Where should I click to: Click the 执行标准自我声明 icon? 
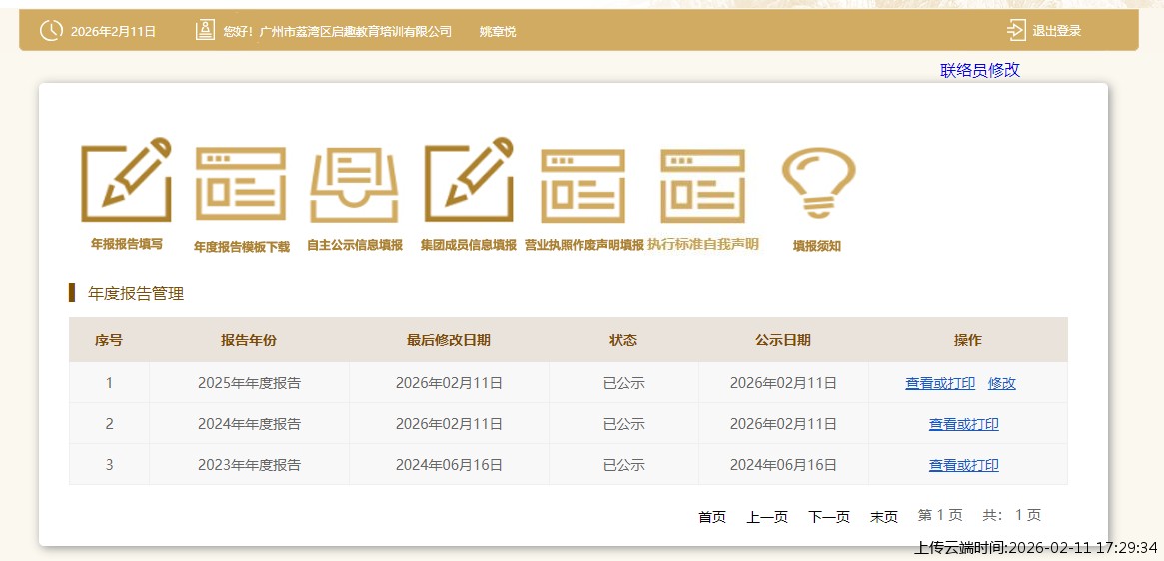pos(702,186)
